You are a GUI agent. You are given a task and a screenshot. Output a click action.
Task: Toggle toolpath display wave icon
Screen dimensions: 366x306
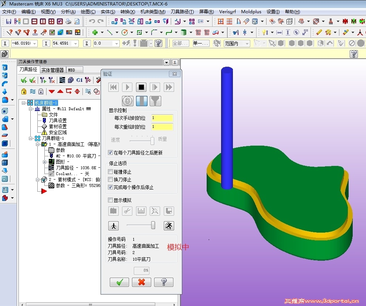pos(33,91)
